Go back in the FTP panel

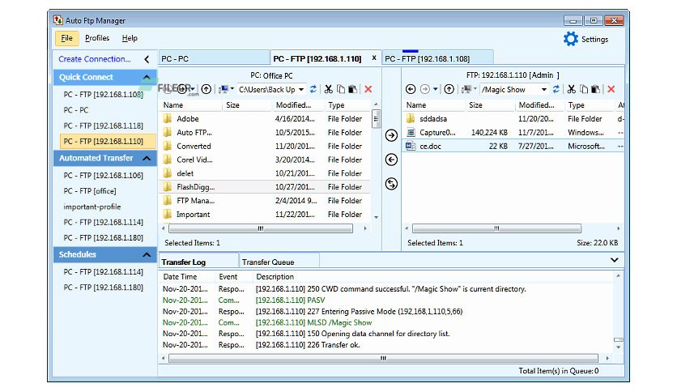click(x=411, y=89)
